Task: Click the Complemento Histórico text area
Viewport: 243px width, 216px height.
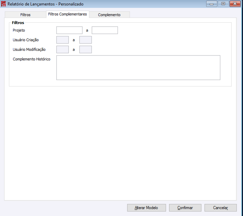Action: point(138,68)
